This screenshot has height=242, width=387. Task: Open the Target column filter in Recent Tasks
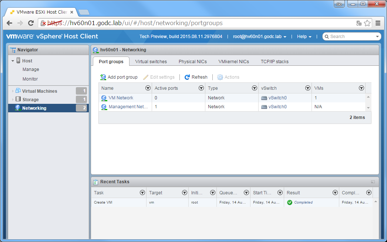[x=185, y=193]
